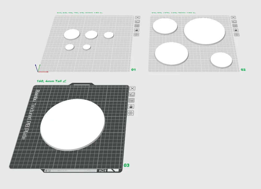Click the green 02 plate number label
261x189 pixels.
coord(243,70)
